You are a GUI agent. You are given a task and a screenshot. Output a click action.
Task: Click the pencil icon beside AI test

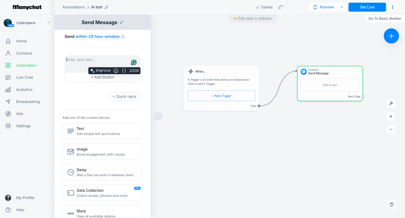107,7
